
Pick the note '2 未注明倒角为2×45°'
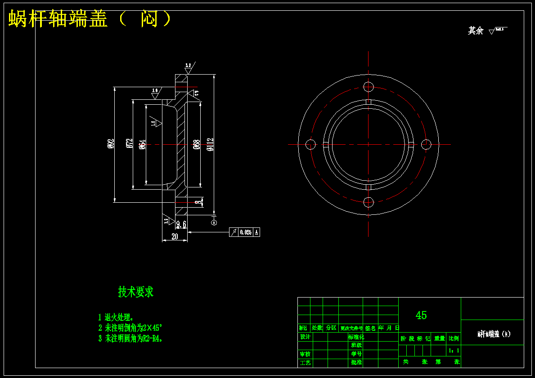[130, 328]
